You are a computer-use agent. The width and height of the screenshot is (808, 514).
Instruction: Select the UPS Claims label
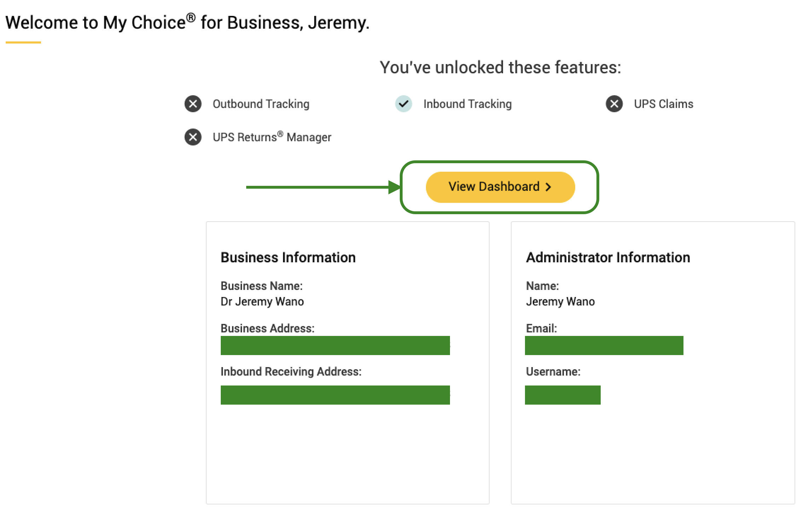click(663, 104)
